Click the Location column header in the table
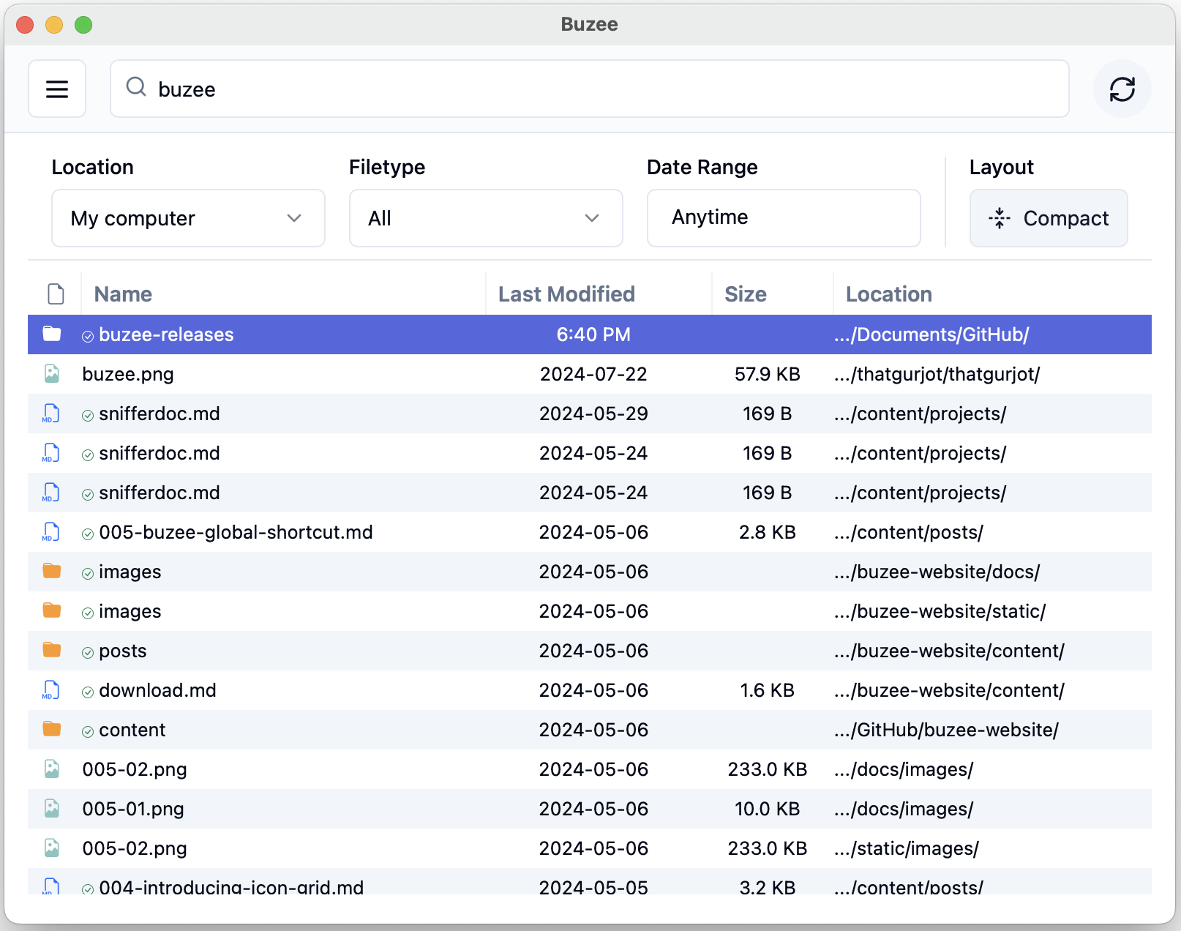Viewport: 1181px width, 931px height. (x=888, y=294)
